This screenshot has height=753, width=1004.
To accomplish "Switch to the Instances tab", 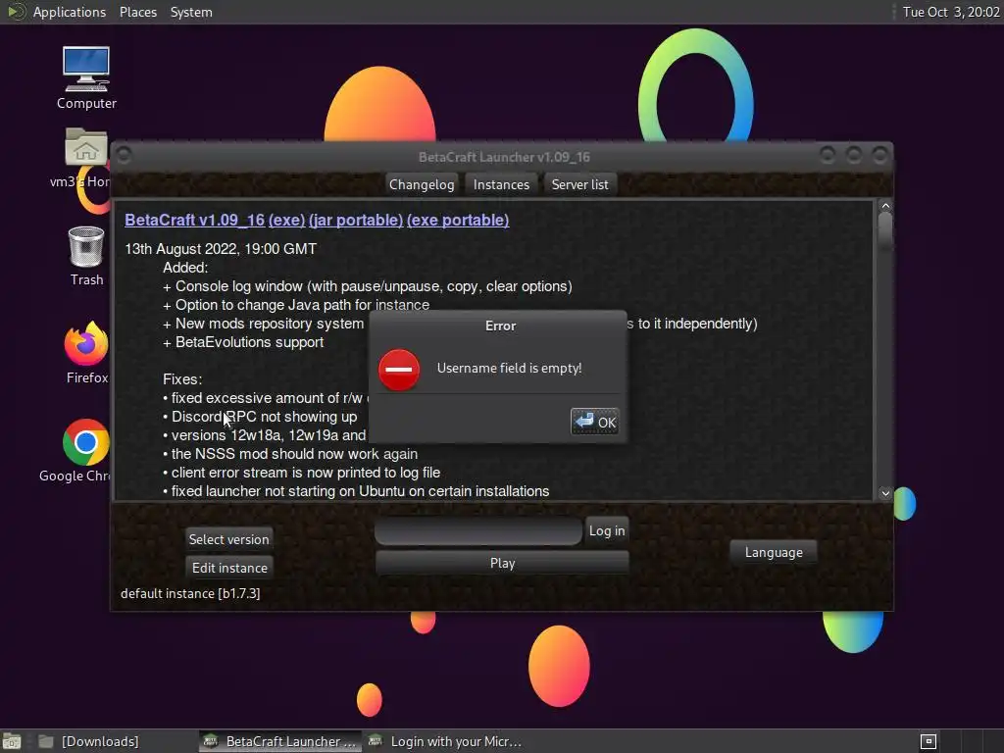I will point(501,184).
